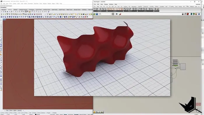Save the Grasshopper document with blue disk icon
204x115 pixels.
tap(97, 14)
